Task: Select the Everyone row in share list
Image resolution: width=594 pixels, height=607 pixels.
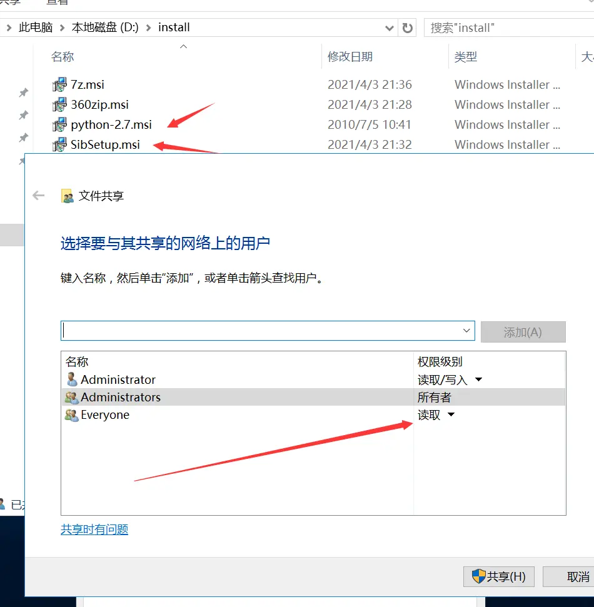Action: pos(313,415)
